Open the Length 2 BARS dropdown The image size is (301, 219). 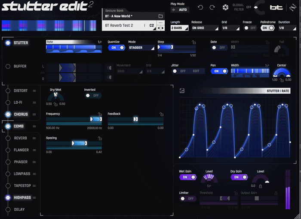(179, 28)
